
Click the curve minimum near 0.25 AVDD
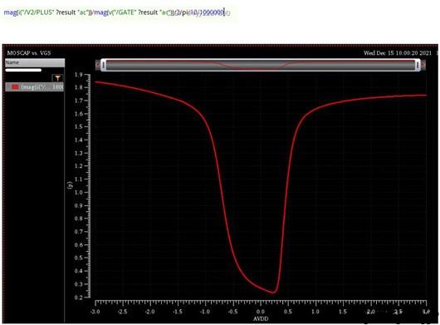pyautogui.click(x=273, y=293)
